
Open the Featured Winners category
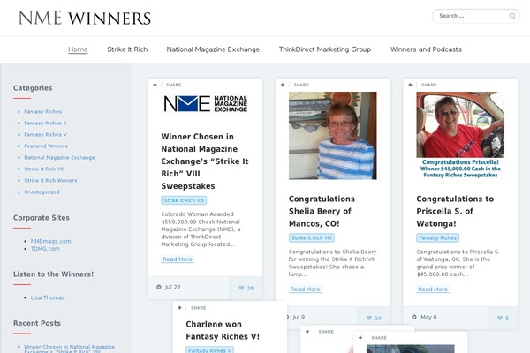click(46, 146)
